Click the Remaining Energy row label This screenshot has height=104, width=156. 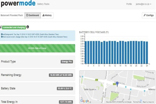pyautogui.click(x=11, y=75)
